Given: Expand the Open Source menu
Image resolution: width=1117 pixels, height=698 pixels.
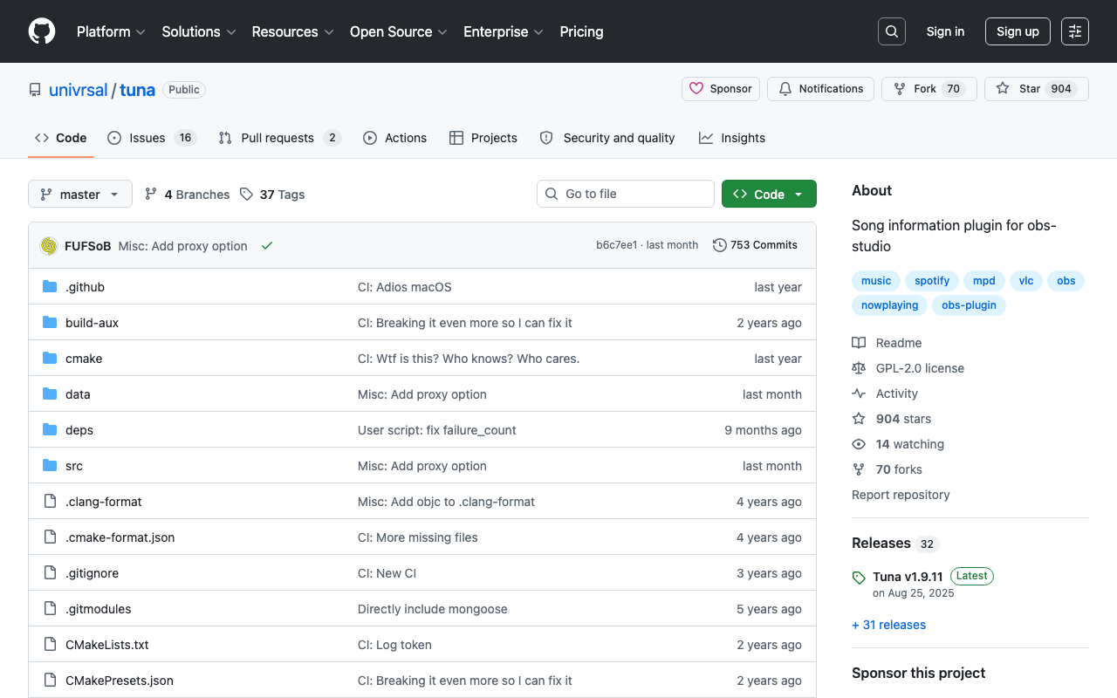Looking at the screenshot, I should click(x=398, y=31).
